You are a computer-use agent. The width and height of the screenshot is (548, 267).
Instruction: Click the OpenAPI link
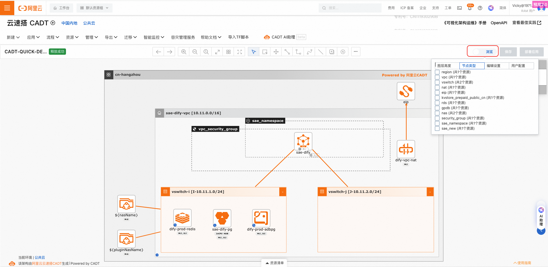pyautogui.click(x=499, y=23)
